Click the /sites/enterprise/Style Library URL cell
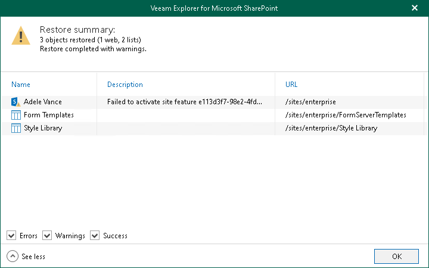The width and height of the screenshot is (429, 268). tap(331, 128)
